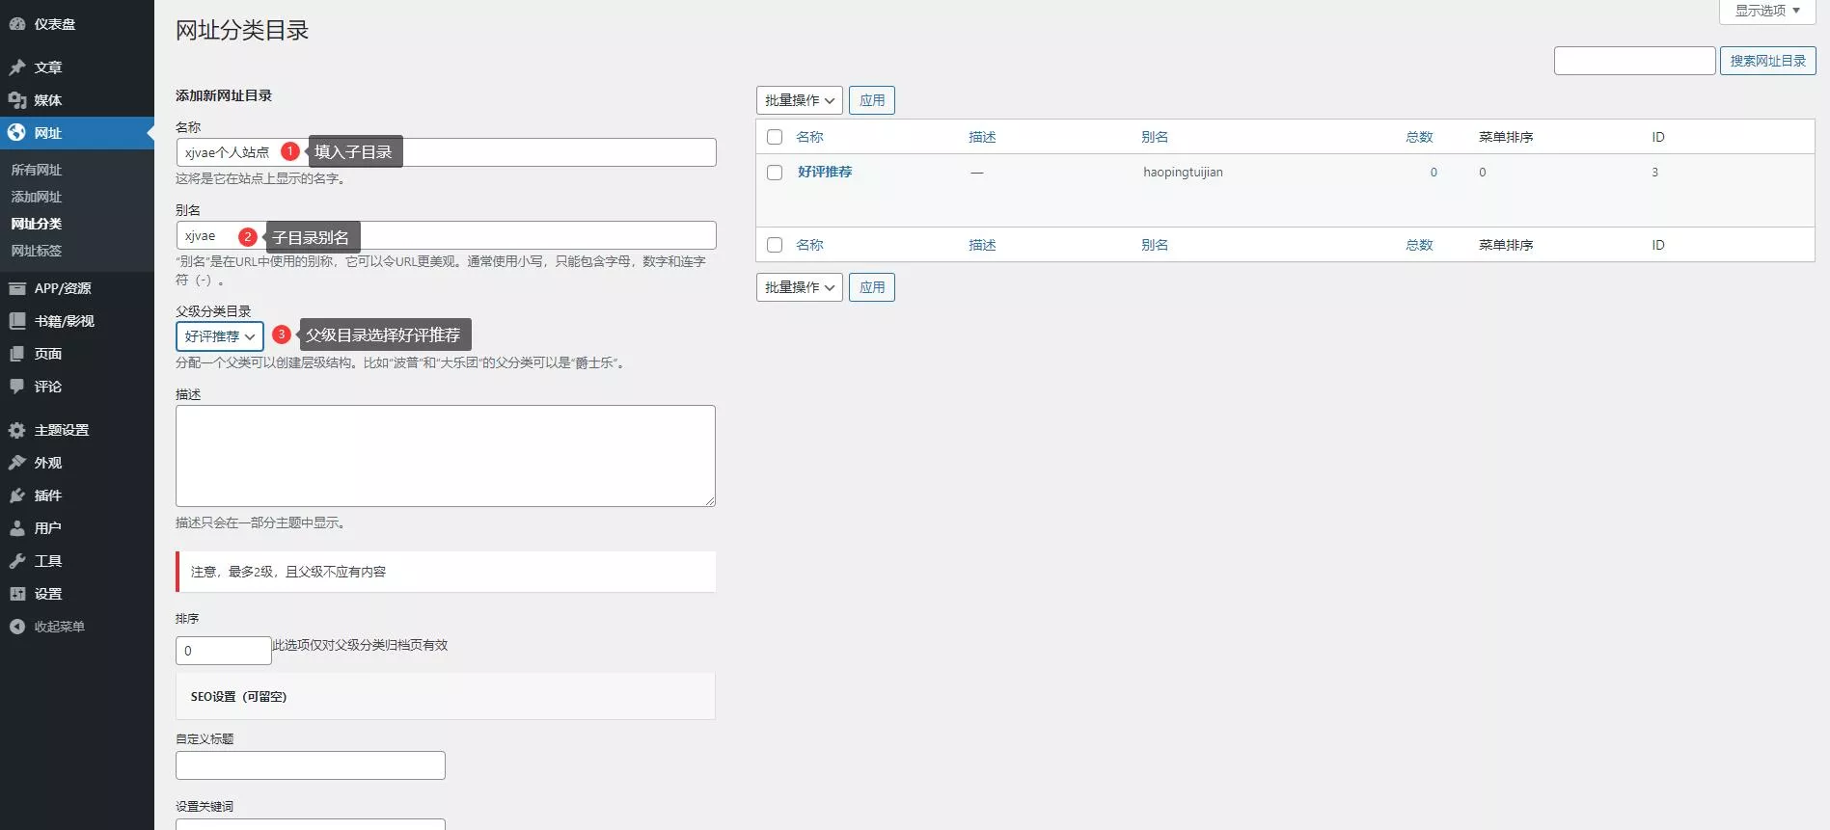Image resolution: width=1830 pixels, height=830 pixels.
Task: Click the user icon for 用户
Action: pyautogui.click(x=17, y=528)
